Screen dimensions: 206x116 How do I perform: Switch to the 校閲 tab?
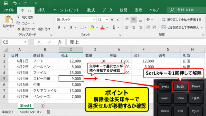pyautogui.click(x=124, y=10)
